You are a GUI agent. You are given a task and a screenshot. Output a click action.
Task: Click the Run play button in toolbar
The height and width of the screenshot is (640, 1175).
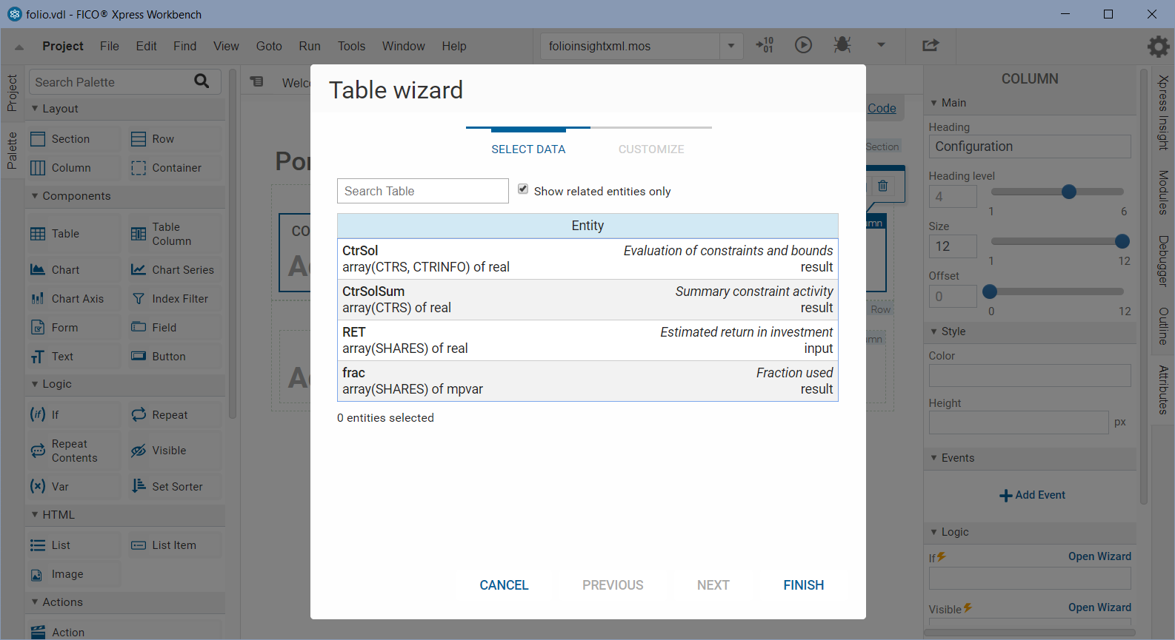[803, 45]
